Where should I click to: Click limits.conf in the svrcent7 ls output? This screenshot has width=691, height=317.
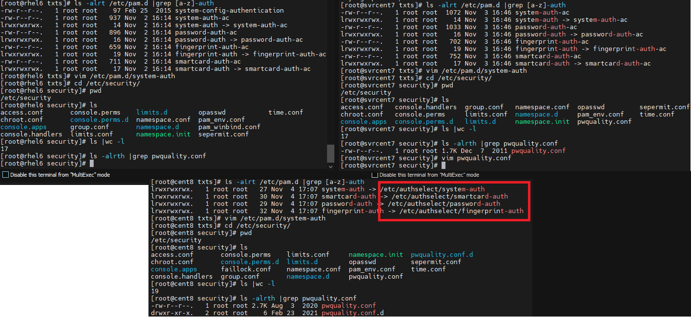click(x=486, y=114)
